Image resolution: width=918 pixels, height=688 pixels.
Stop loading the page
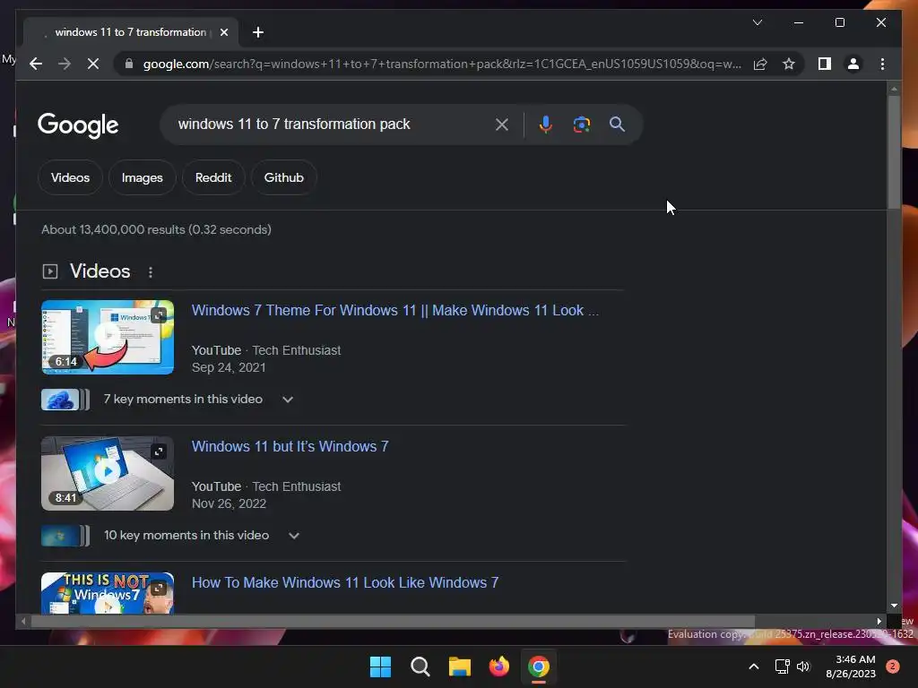[93, 64]
